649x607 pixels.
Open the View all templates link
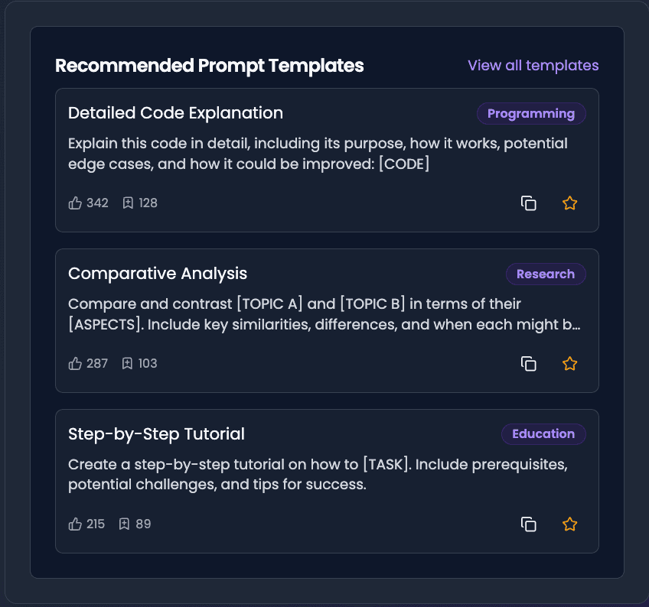click(533, 66)
